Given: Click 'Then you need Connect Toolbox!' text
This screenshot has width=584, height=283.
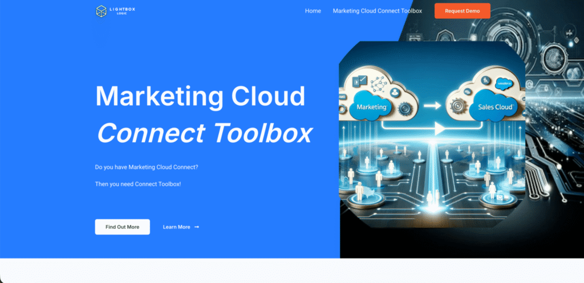Looking at the screenshot, I should pyautogui.click(x=138, y=184).
